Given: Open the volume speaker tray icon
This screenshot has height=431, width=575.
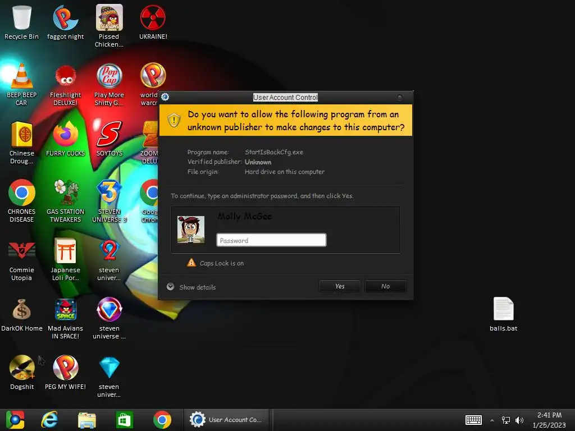Looking at the screenshot, I should [519, 420].
